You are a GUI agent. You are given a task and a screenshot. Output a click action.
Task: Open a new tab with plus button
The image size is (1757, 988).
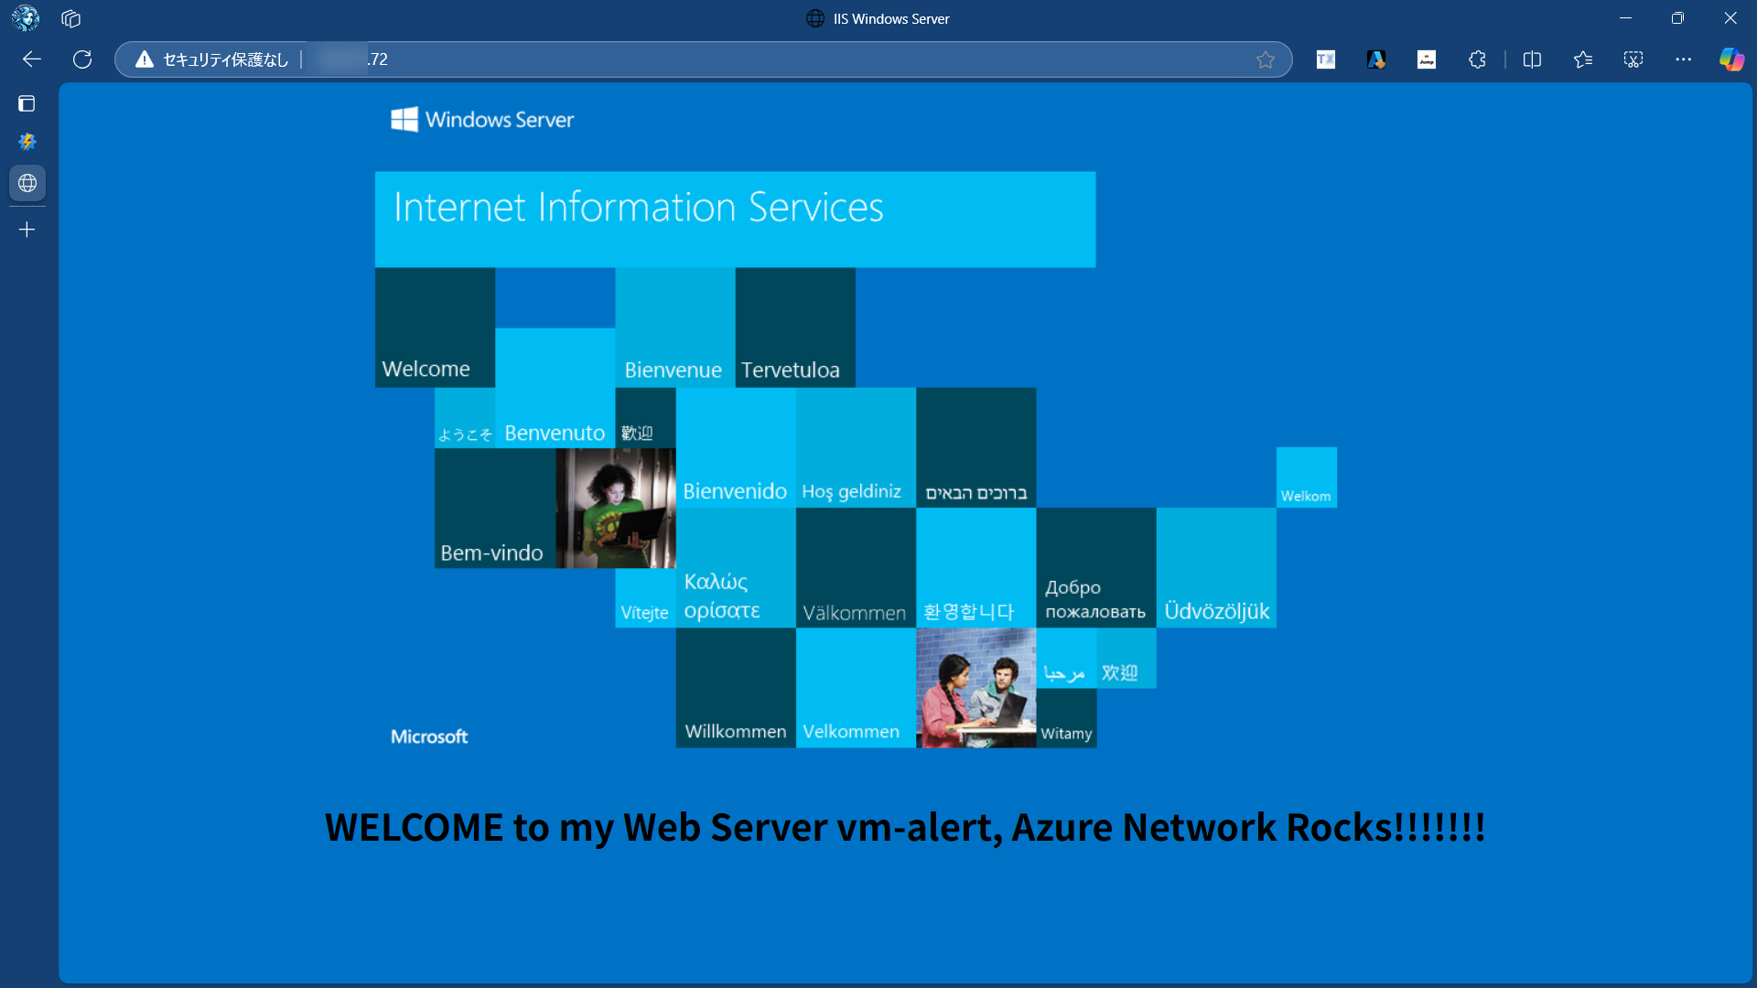[x=27, y=230]
